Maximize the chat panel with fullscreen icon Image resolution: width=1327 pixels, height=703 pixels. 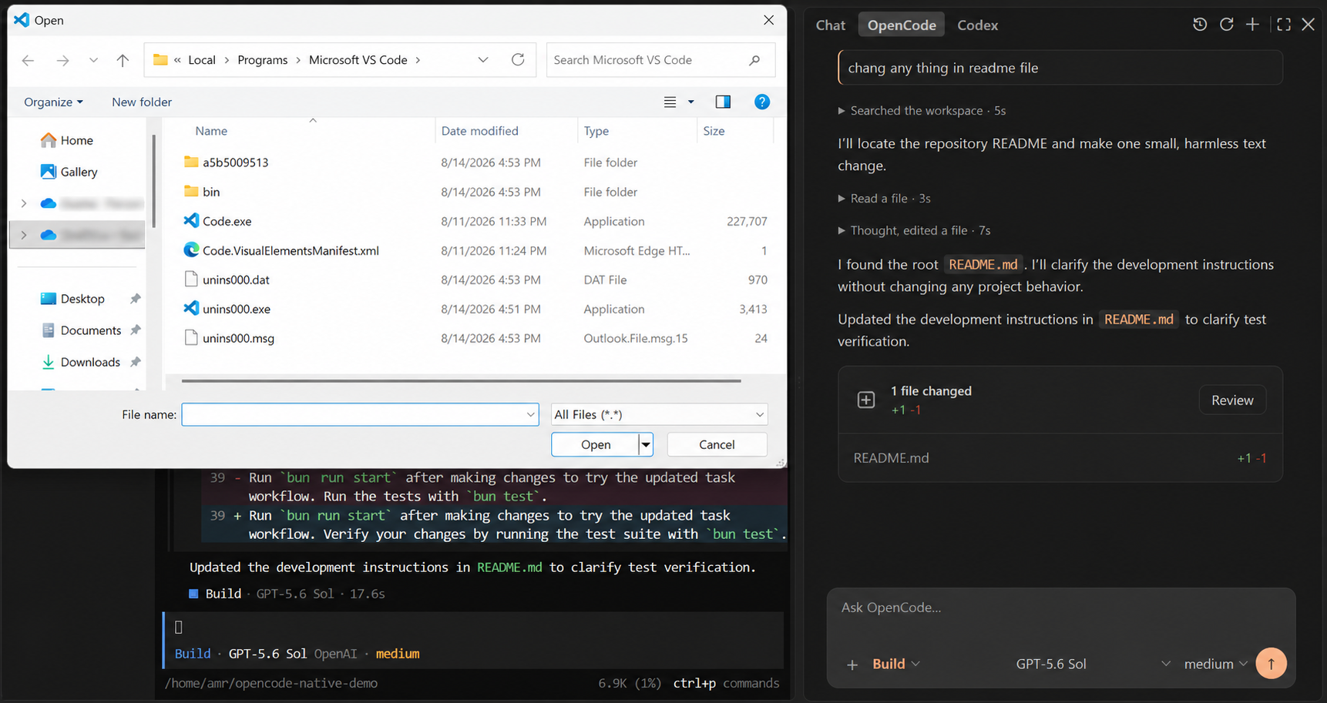[x=1284, y=25]
